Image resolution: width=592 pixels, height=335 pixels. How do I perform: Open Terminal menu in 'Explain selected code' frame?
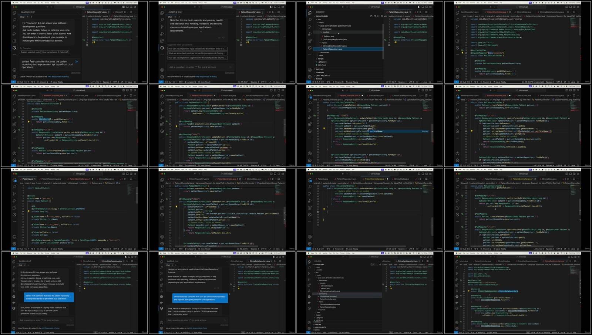[47, 3]
